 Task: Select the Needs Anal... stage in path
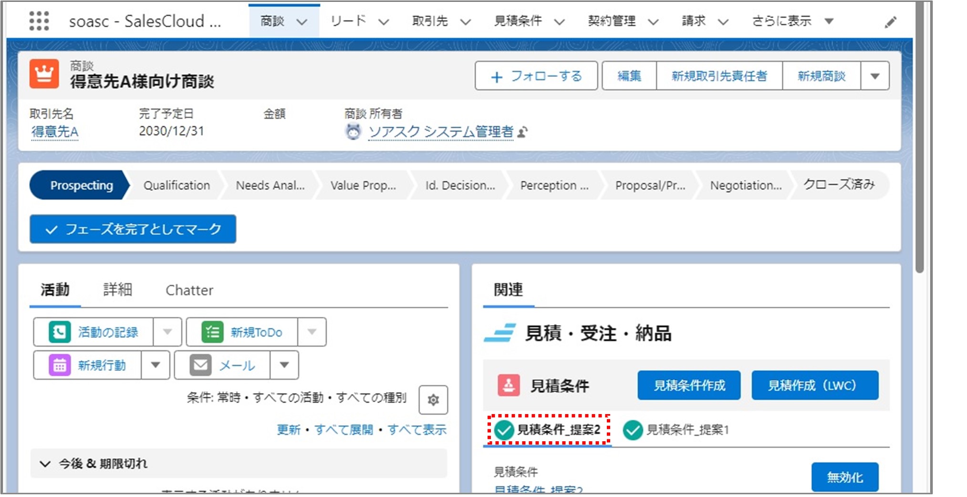[270, 185]
